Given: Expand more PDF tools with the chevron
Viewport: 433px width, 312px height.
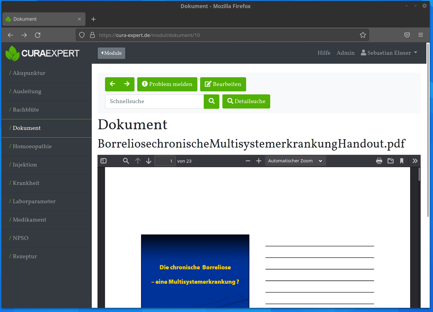Looking at the screenshot, I should click(414, 161).
